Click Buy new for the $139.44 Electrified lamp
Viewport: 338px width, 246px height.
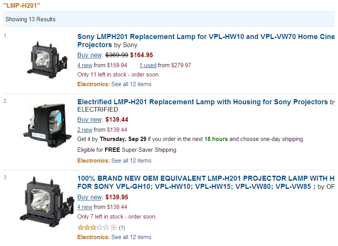90,120
